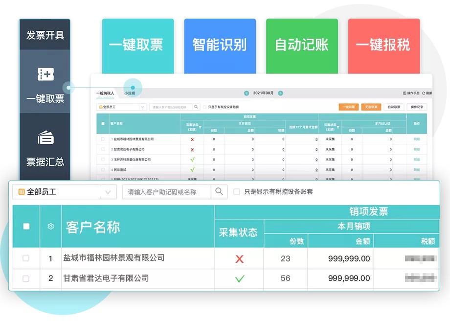Click the 刷新 refresh icon in small window
Screen dimensions: 450x323
tap(424, 93)
